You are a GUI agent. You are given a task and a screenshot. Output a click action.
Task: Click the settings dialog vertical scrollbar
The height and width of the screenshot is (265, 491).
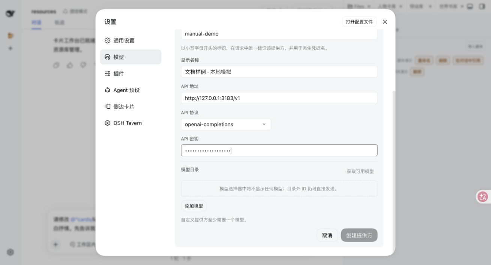point(393,172)
